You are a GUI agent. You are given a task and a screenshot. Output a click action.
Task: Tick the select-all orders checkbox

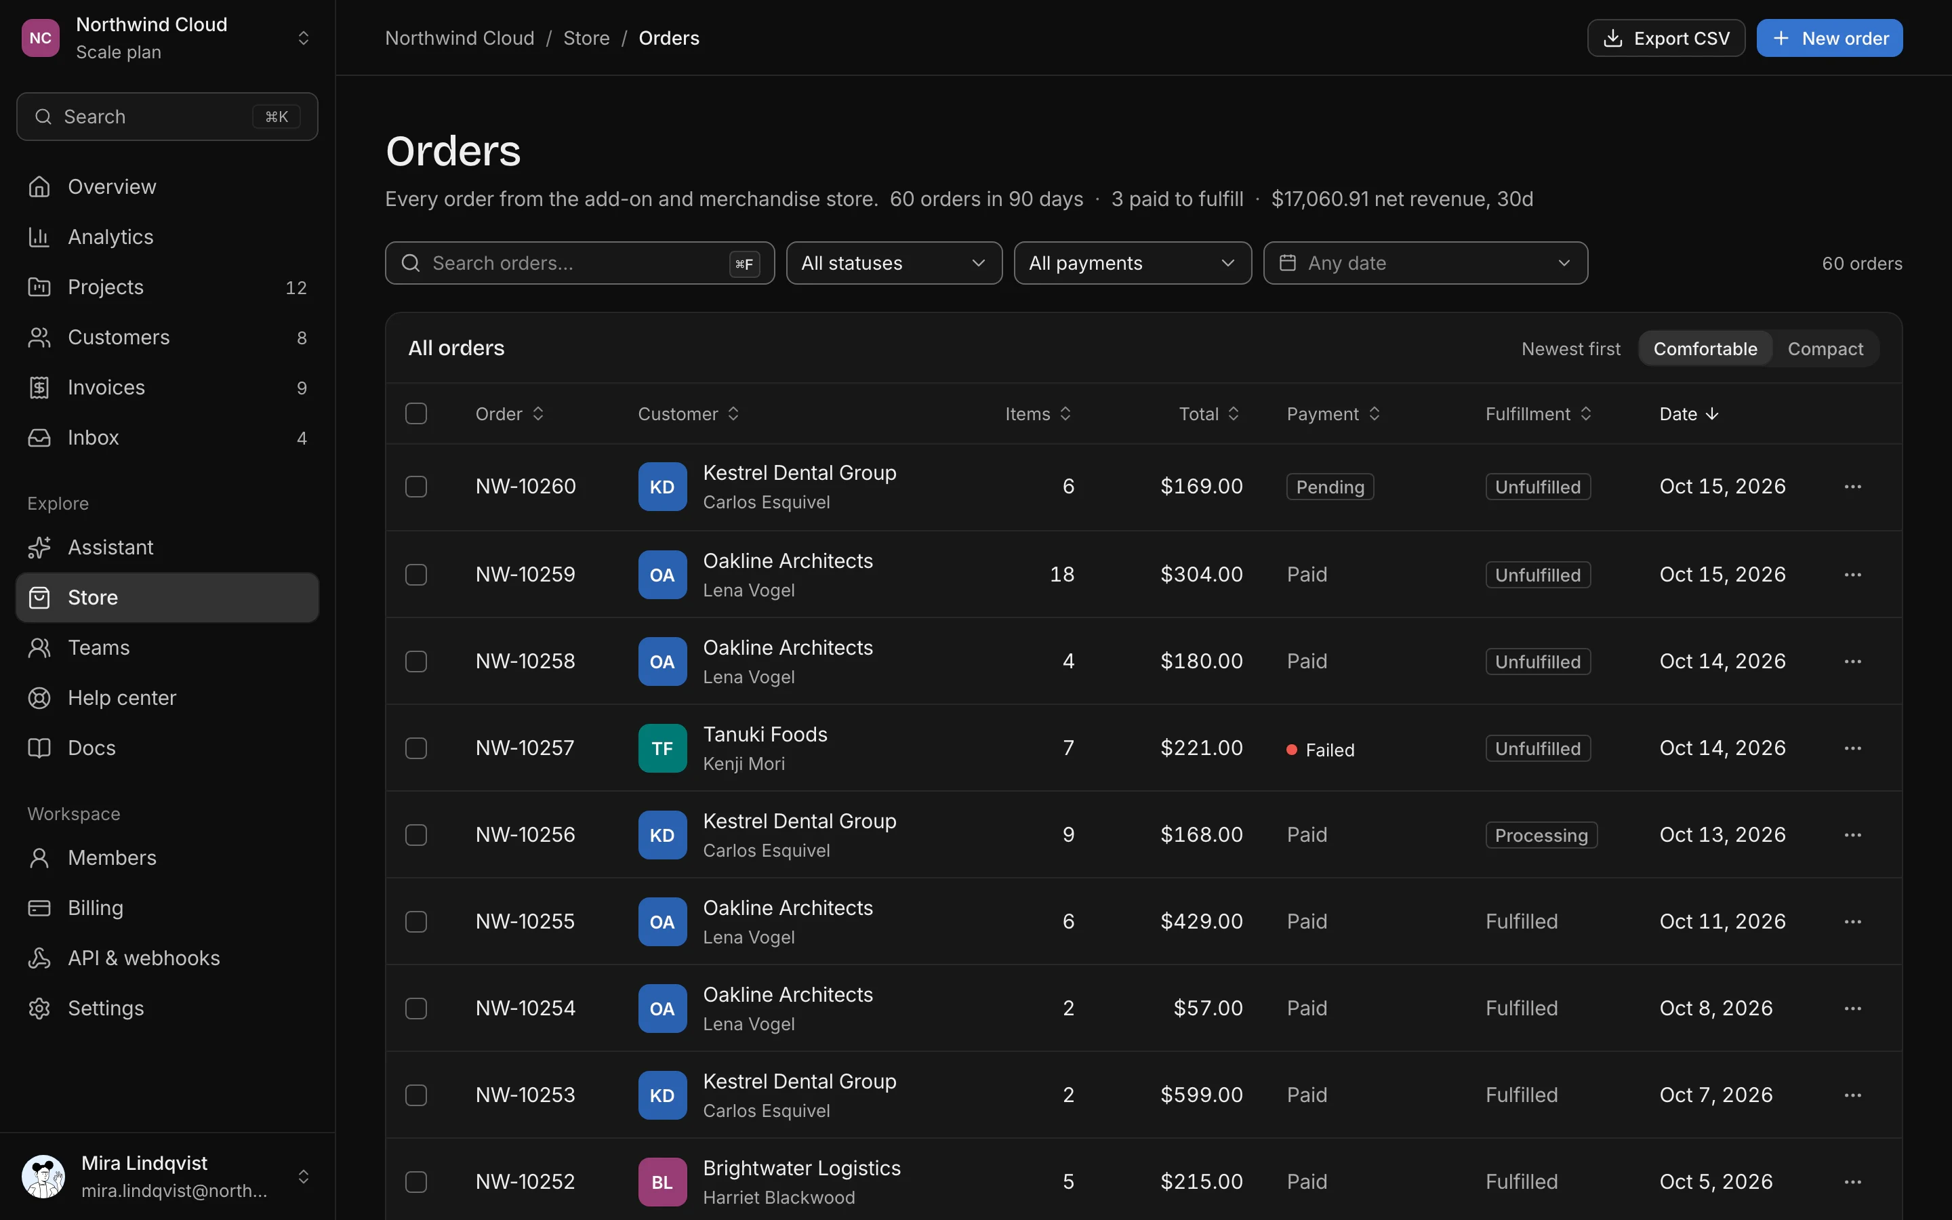point(416,413)
